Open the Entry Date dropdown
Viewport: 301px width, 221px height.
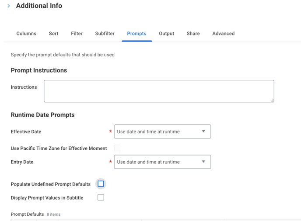162,162
